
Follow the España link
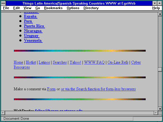pyautogui.click(x=31, y=16)
